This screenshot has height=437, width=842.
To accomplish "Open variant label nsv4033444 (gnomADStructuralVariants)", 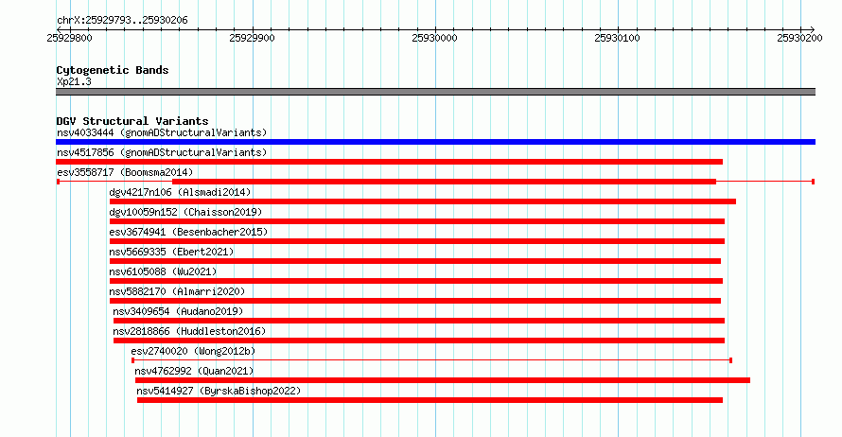I will point(162,132).
